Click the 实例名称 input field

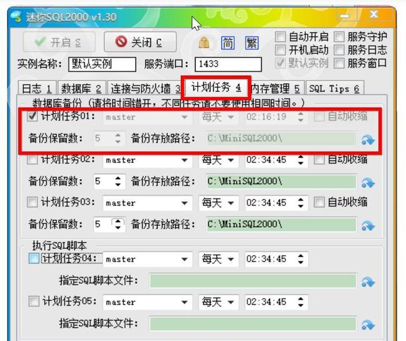click(102, 64)
